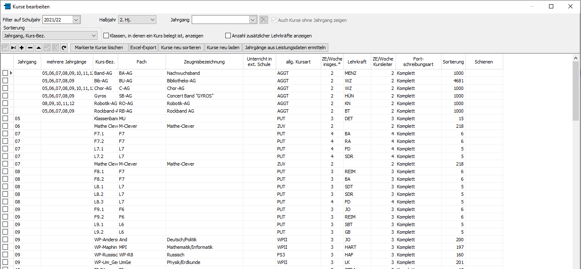Click the edit record triangle icon

tap(39, 47)
